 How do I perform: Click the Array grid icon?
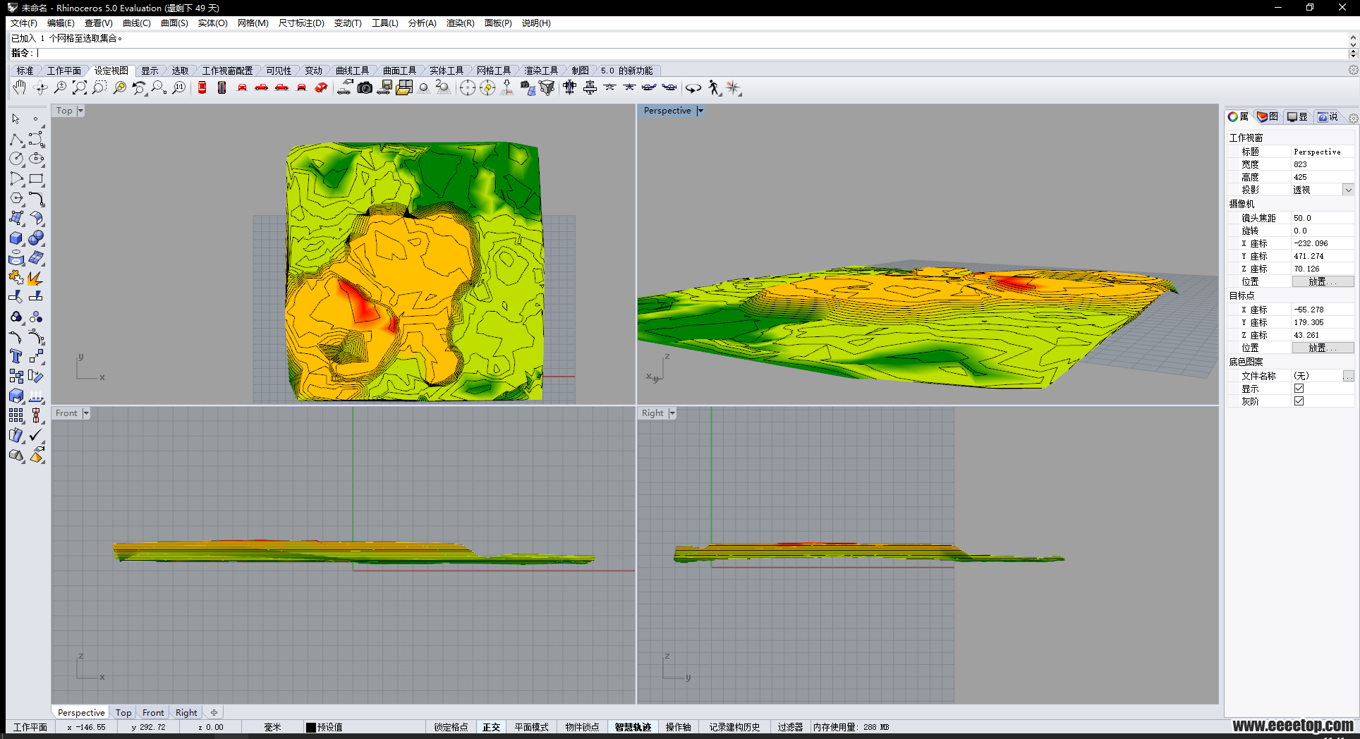click(16, 415)
